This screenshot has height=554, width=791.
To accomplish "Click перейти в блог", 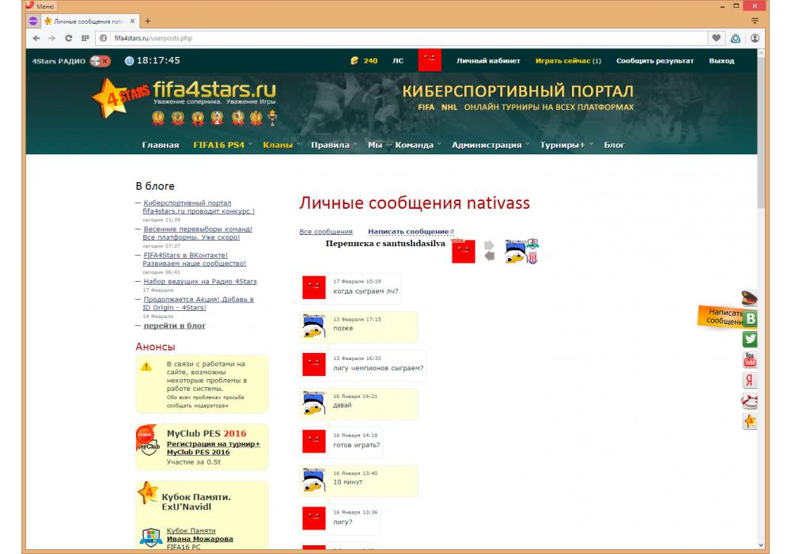I will pyautogui.click(x=175, y=326).
